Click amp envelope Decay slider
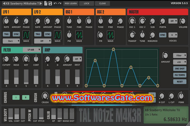The width and height of the screenshot is (190, 126). coord(58,77)
